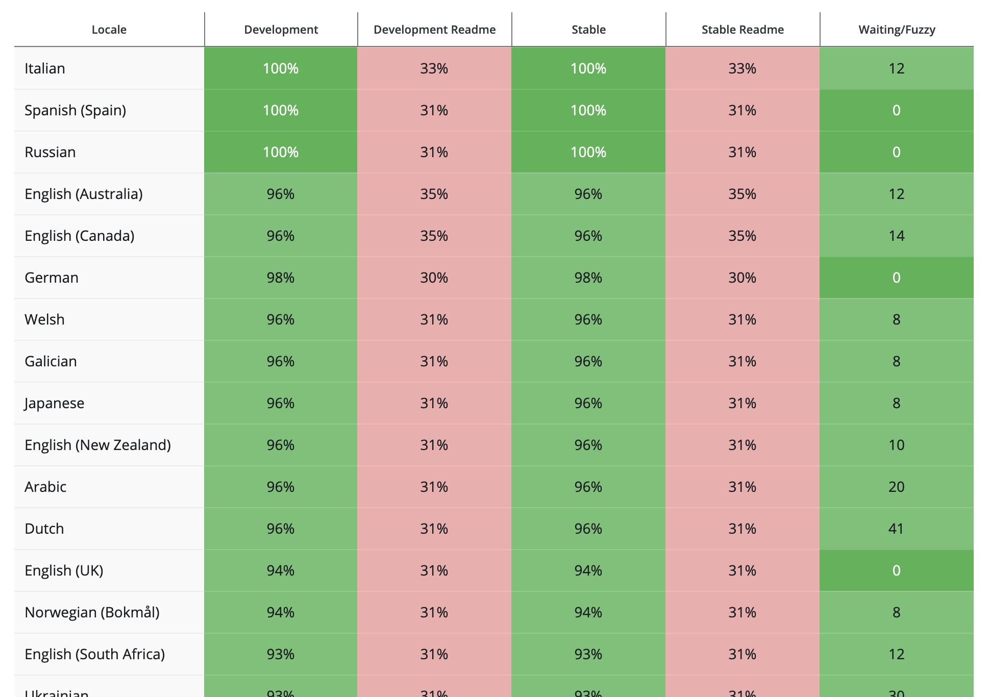The height and width of the screenshot is (697, 989).
Task: Open English (UK) Stable 94% cell
Action: pyautogui.click(x=588, y=570)
